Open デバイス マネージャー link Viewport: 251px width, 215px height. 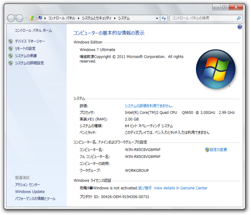click(30, 41)
